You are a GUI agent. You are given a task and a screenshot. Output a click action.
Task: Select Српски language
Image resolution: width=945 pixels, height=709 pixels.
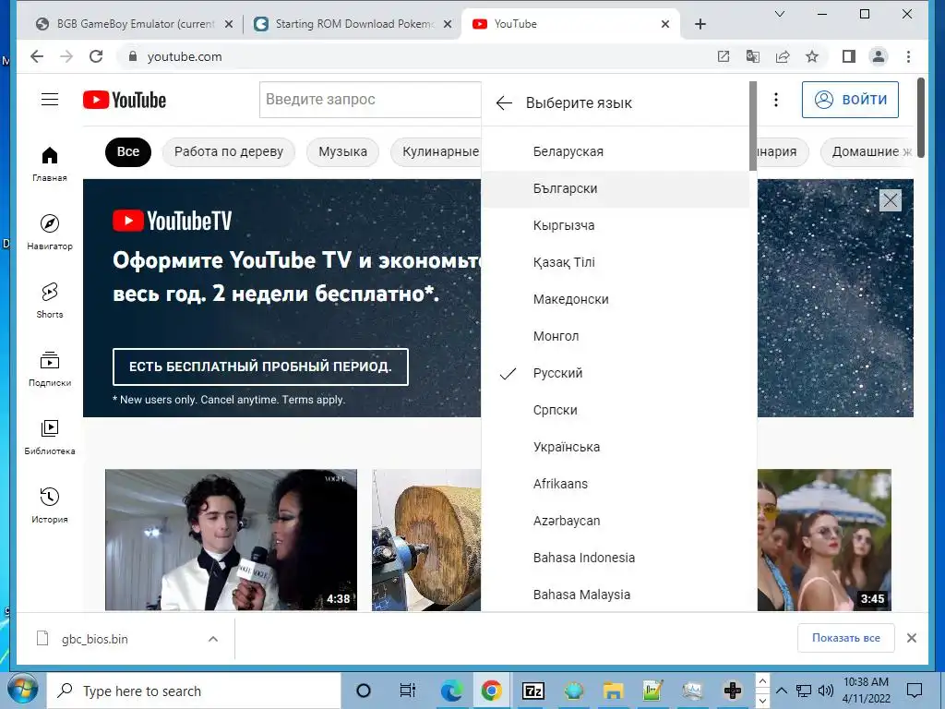[x=616, y=410]
